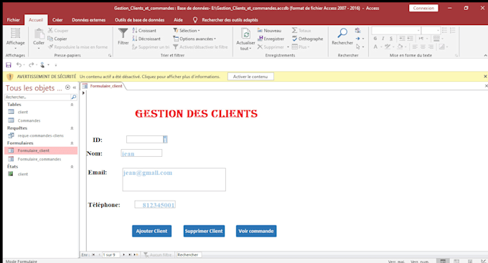Collapse the Formulaires group
This screenshot has height=263, width=488.
click(72, 143)
